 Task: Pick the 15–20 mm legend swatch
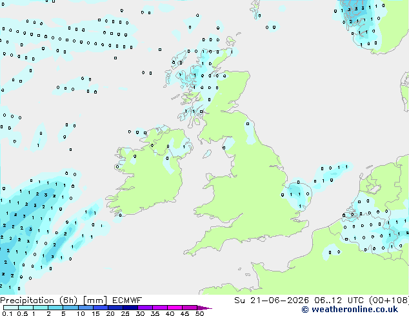tap(101, 308)
